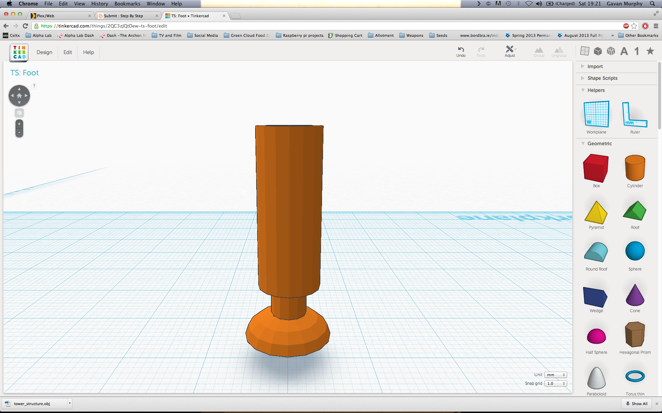Open the Other Bookmarks folder
This screenshot has height=413, width=662.
(x=638, y=35)
